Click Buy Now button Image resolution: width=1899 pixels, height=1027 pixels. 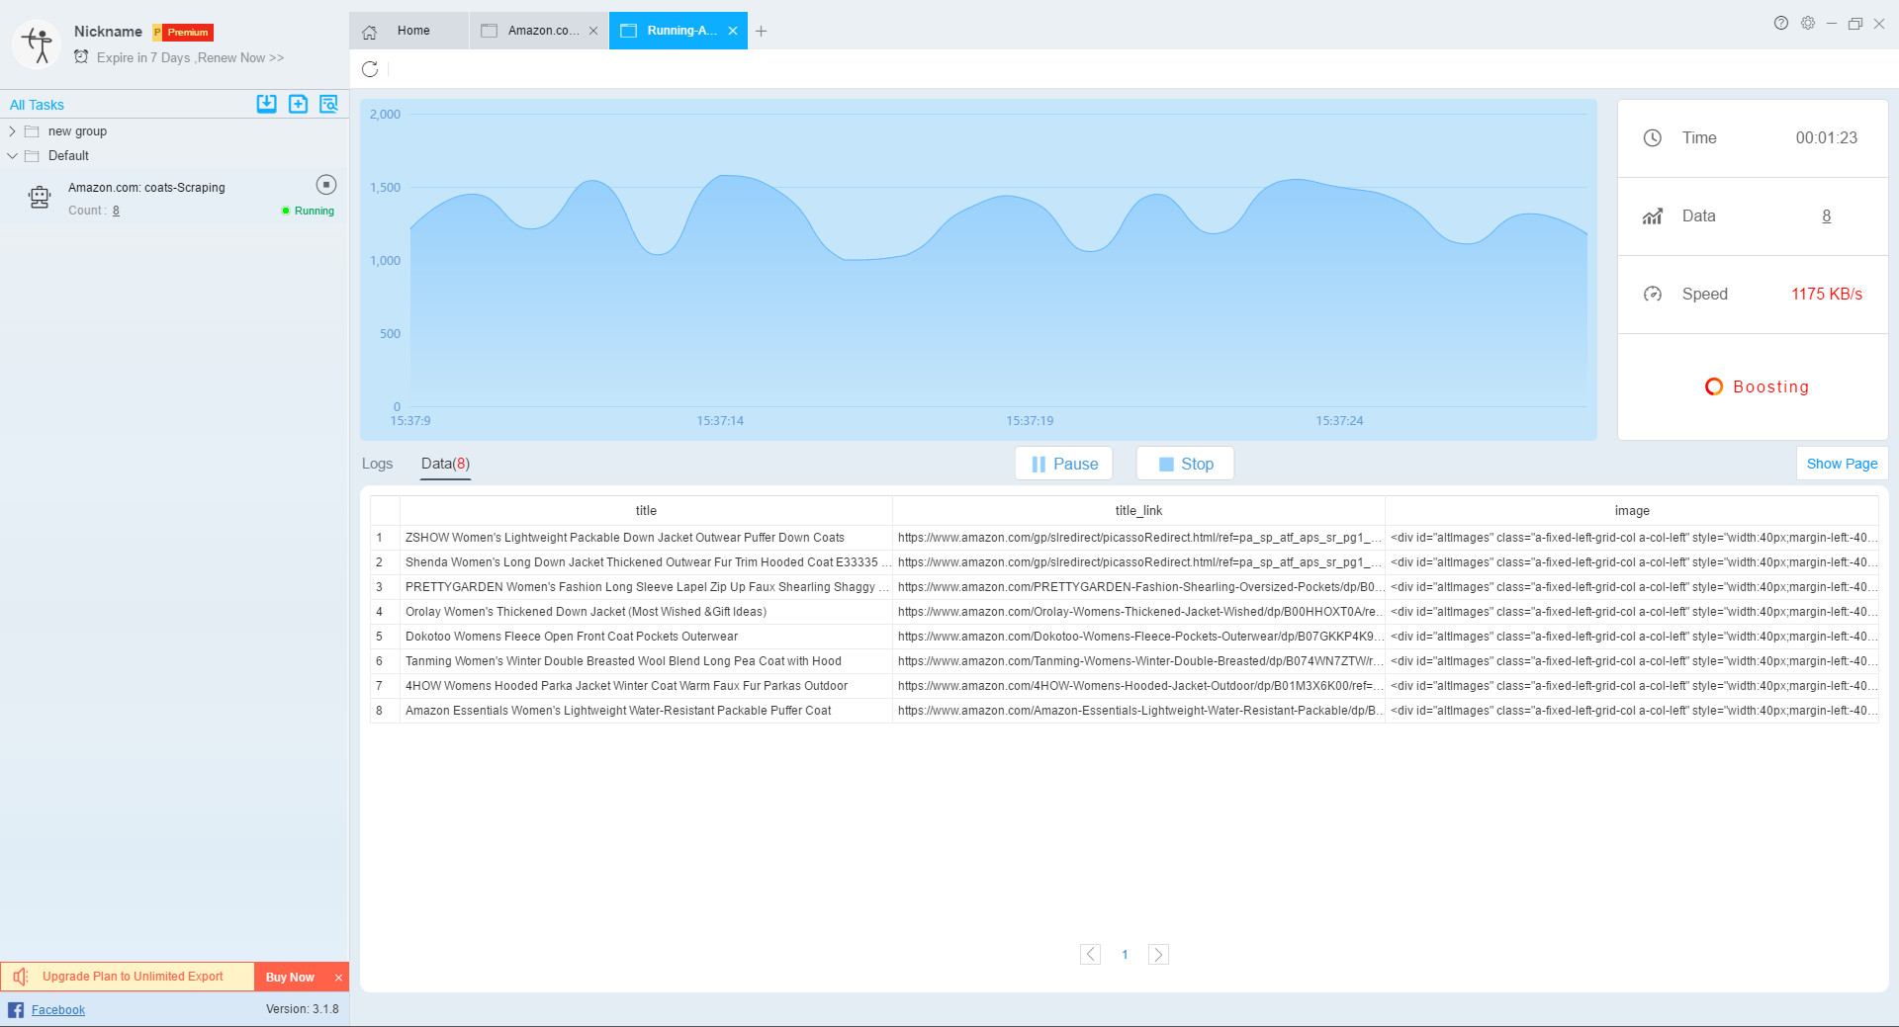[x=290, y=977]
